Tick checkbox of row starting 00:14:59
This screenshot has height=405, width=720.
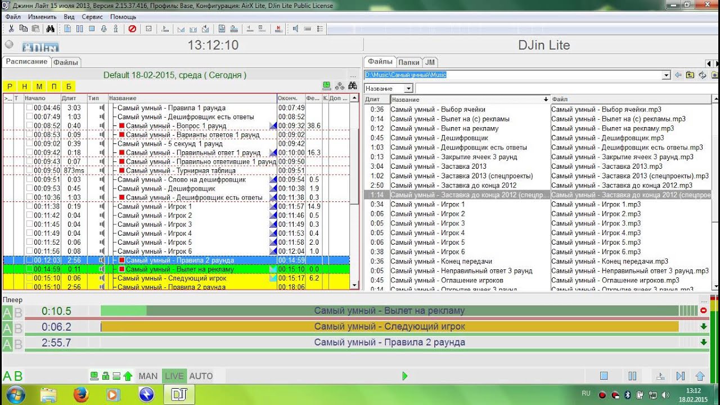point(29,269)
